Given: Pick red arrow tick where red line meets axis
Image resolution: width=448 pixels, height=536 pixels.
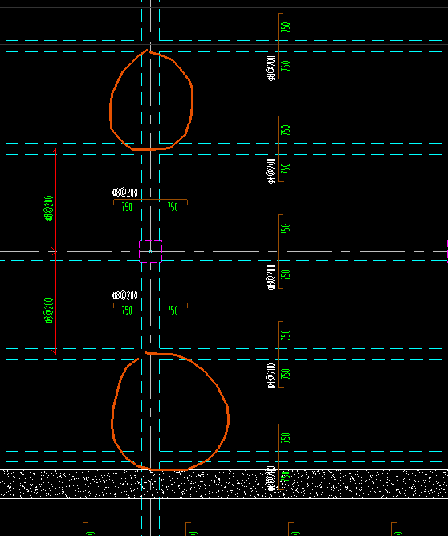Looking at the screenshot, I should [54, 252].
